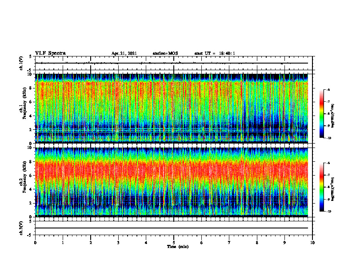Click the "Time (min)" x-axis label
Screen dimensions: 352x272
178,247
